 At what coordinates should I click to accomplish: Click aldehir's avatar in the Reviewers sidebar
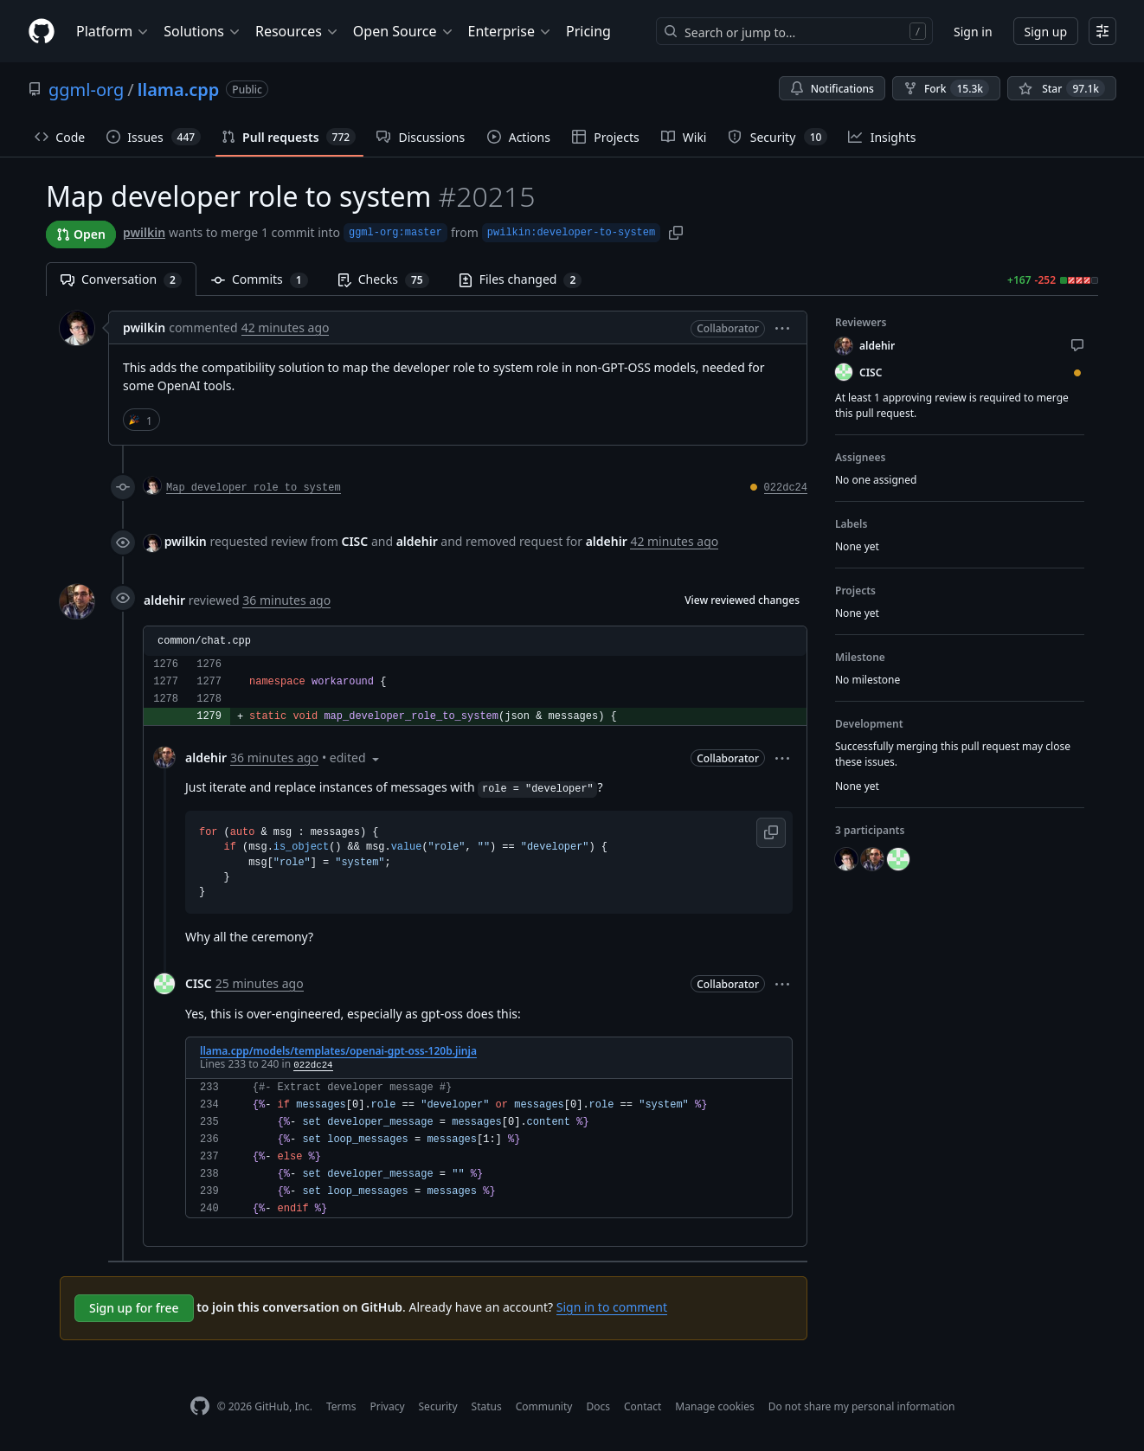coord(844,346)
